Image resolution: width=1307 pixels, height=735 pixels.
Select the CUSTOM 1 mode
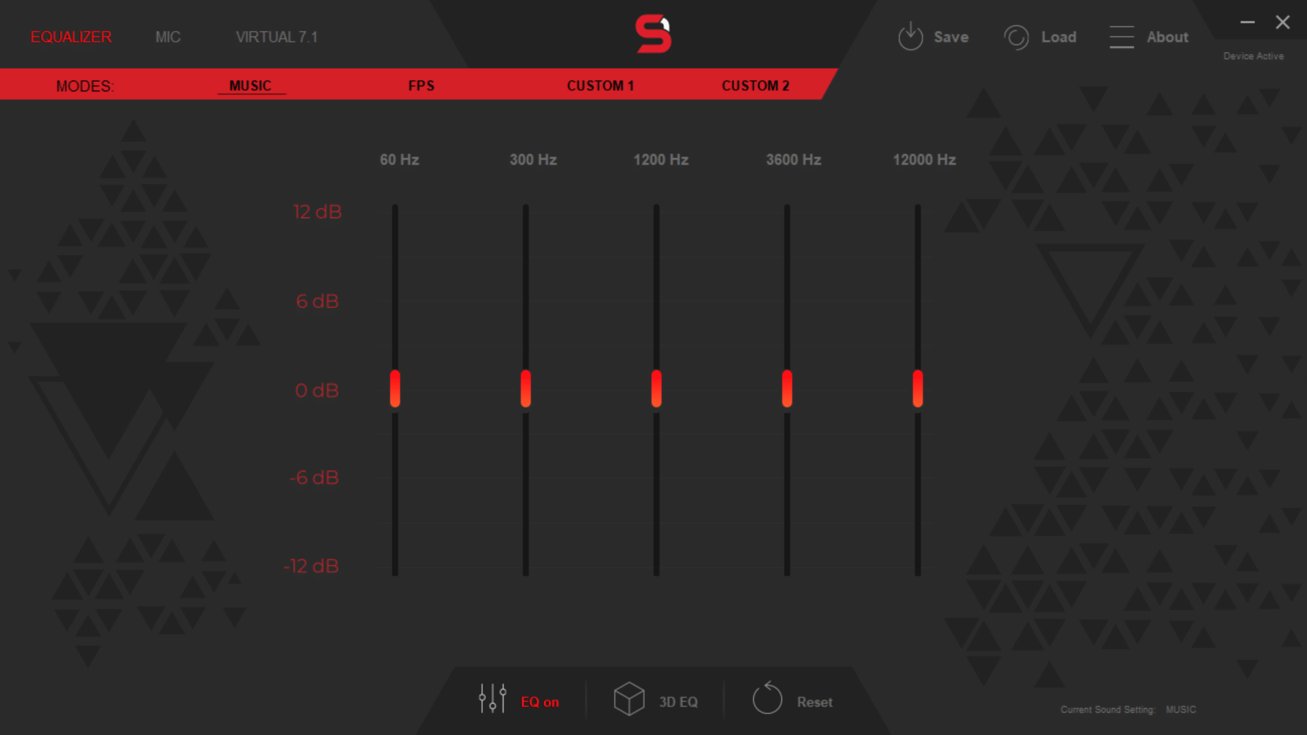click(600, 86)
